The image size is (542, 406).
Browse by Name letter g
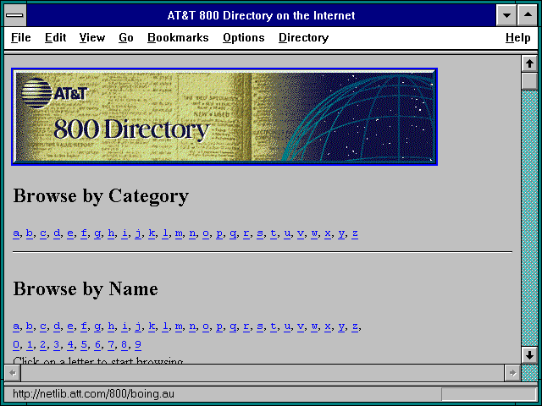pos(97,326)
